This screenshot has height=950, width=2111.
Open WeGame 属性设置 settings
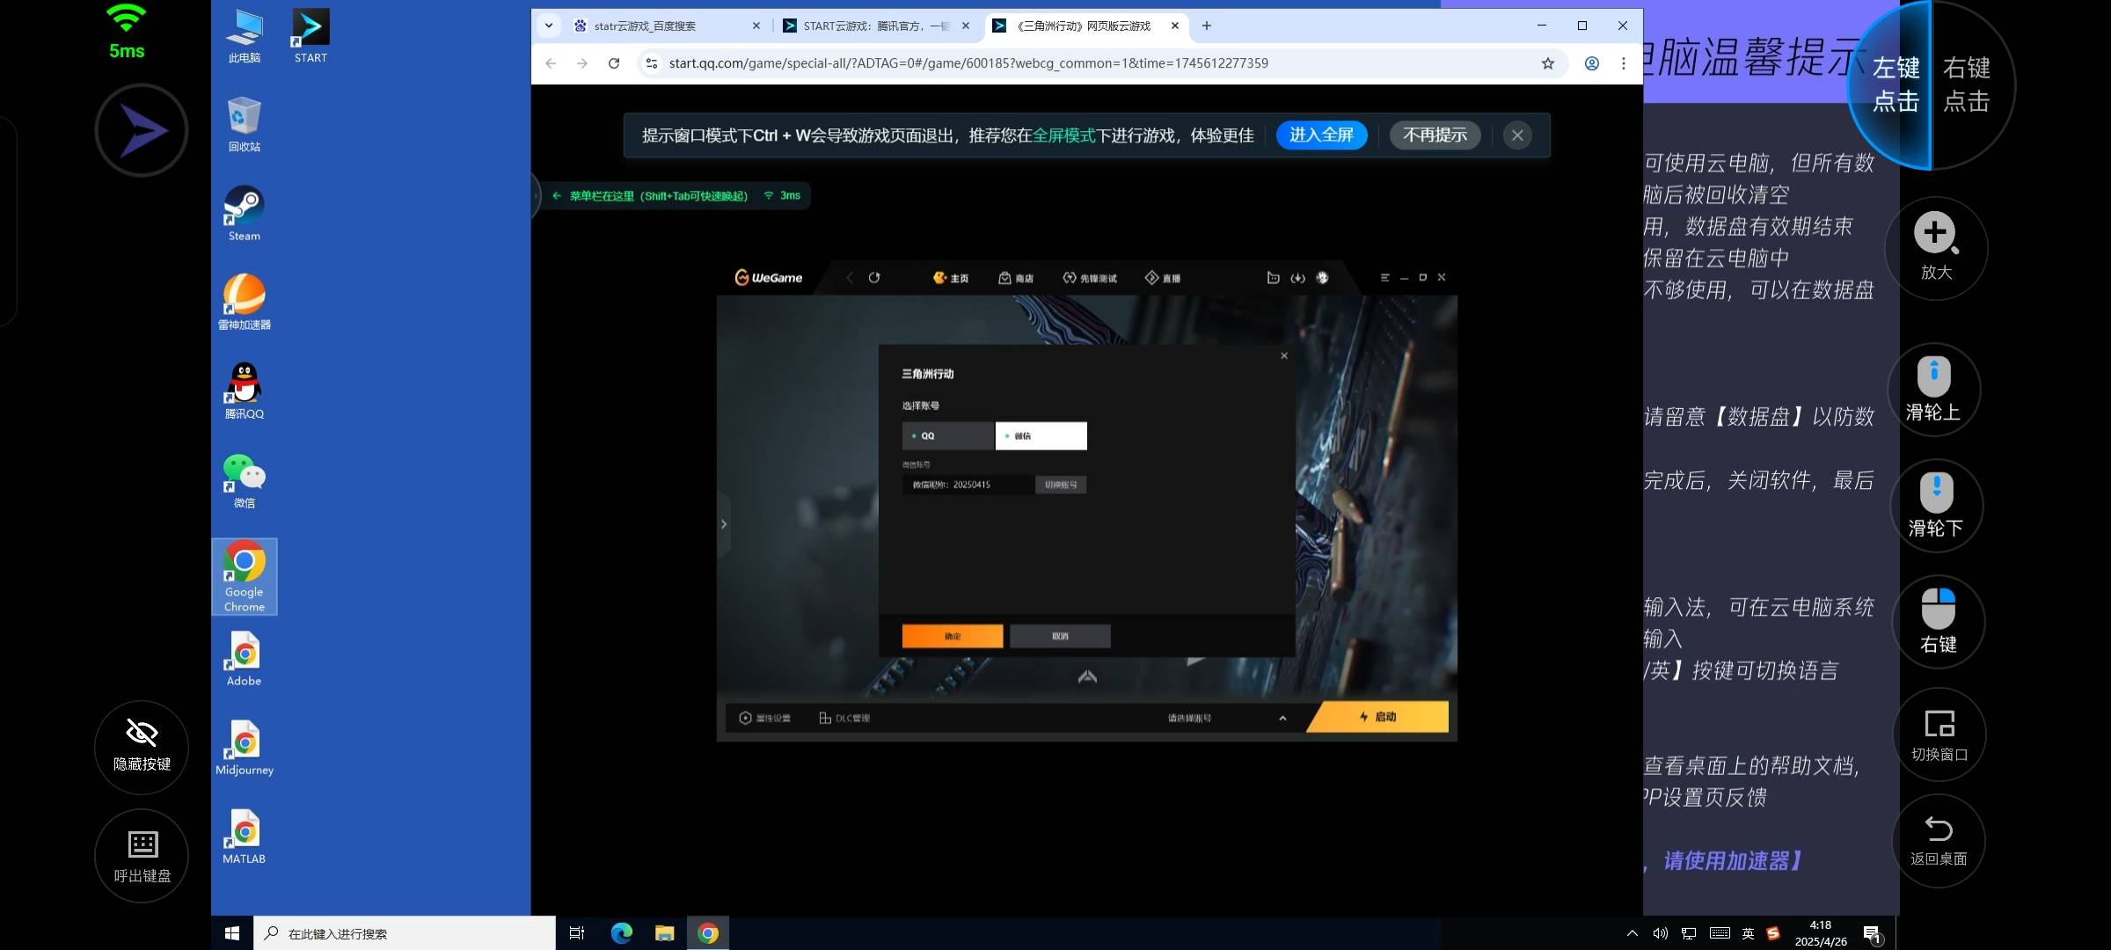pos(764,718)
